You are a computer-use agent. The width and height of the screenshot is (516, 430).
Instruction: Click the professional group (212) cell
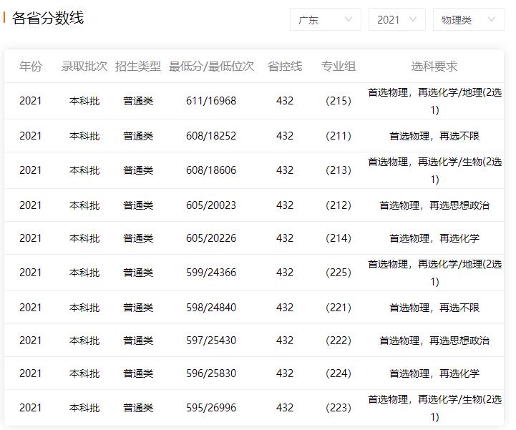pyautogui.click(x=339, y=205)
